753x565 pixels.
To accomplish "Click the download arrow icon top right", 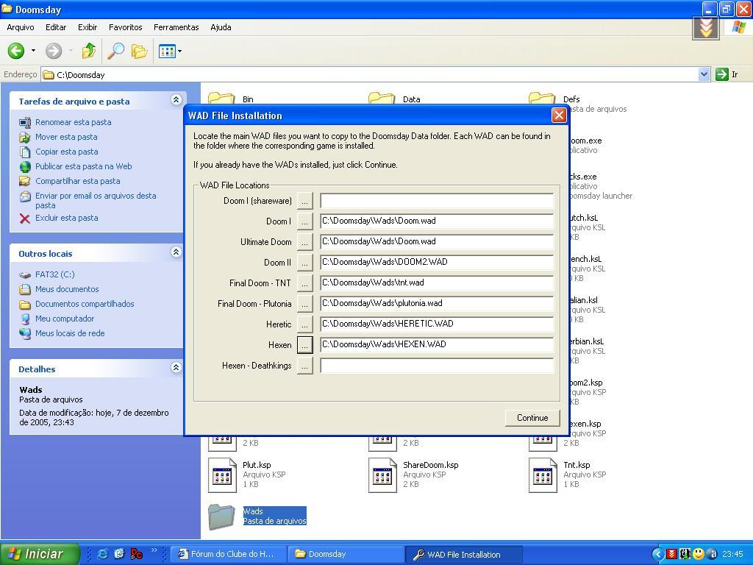I will (x=705, y=29).
